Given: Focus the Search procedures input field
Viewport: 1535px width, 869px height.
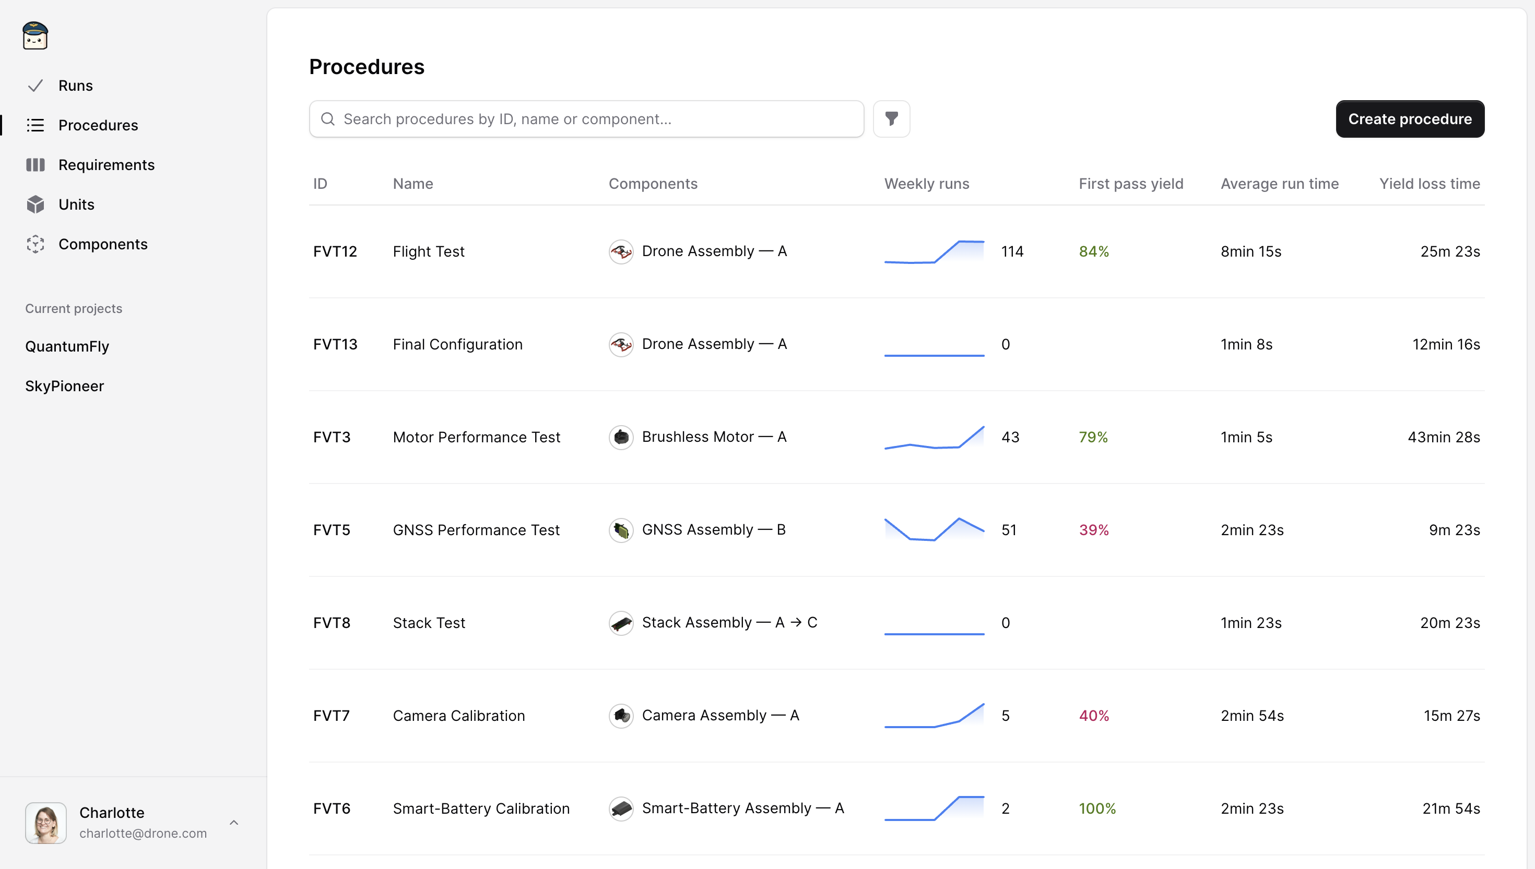Looking at the screenshot, I should 597,119.
